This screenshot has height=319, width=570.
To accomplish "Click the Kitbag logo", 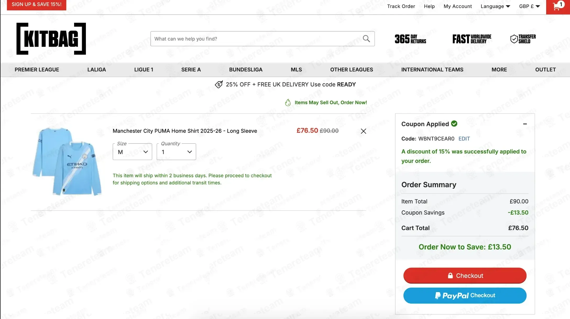I will click(x=51, y=39).
